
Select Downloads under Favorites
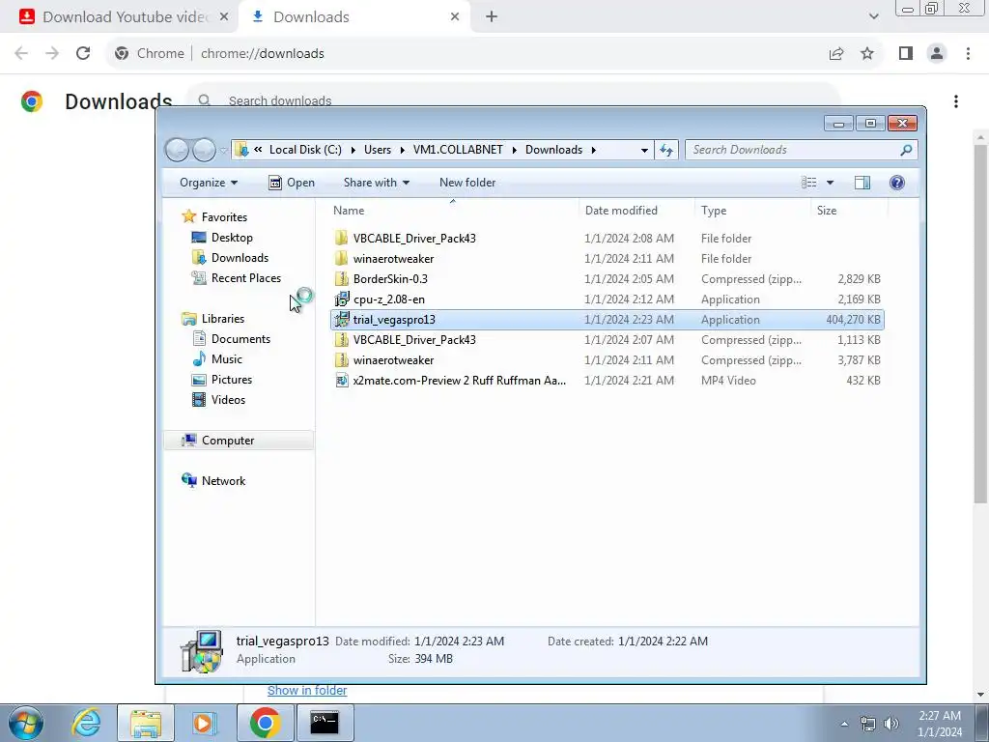pos(240,257)
